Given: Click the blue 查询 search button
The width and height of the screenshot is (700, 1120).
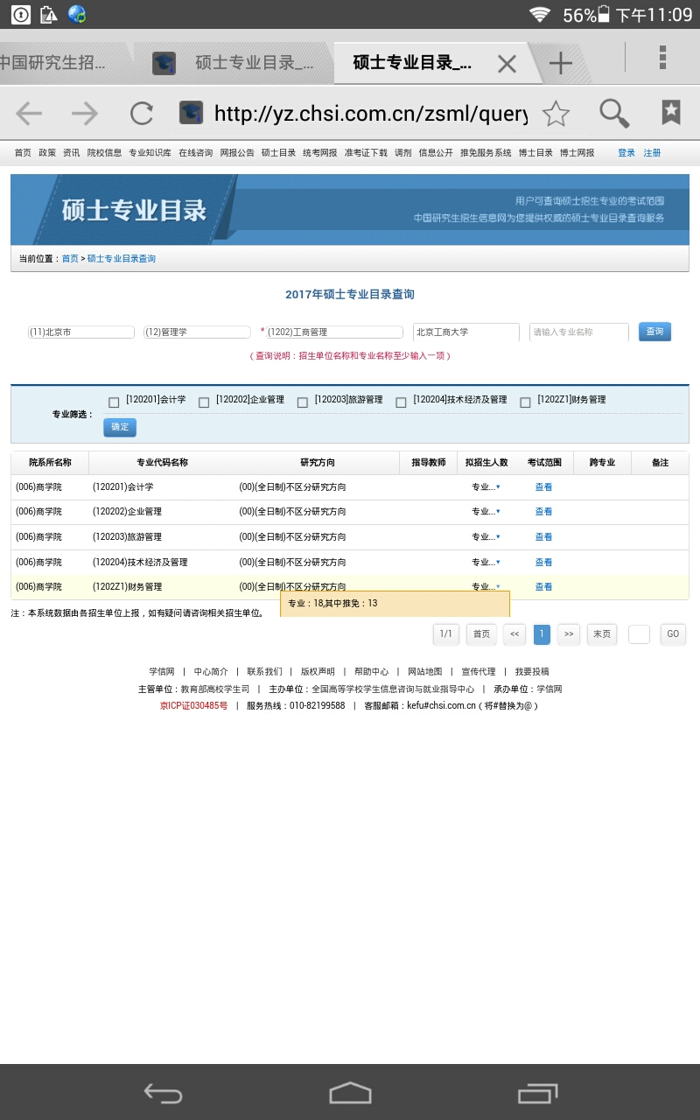Looking at the screenshot, I should click(x=654, y=332).
